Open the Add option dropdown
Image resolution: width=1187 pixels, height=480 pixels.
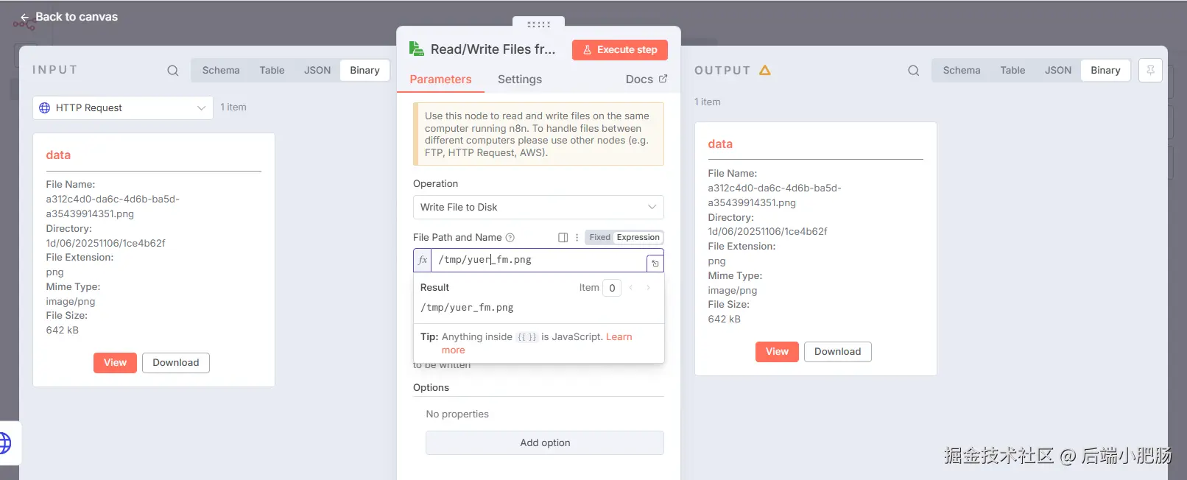[x=545, y=442]
